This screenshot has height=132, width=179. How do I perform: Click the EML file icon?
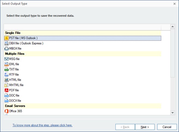[7, 64]
